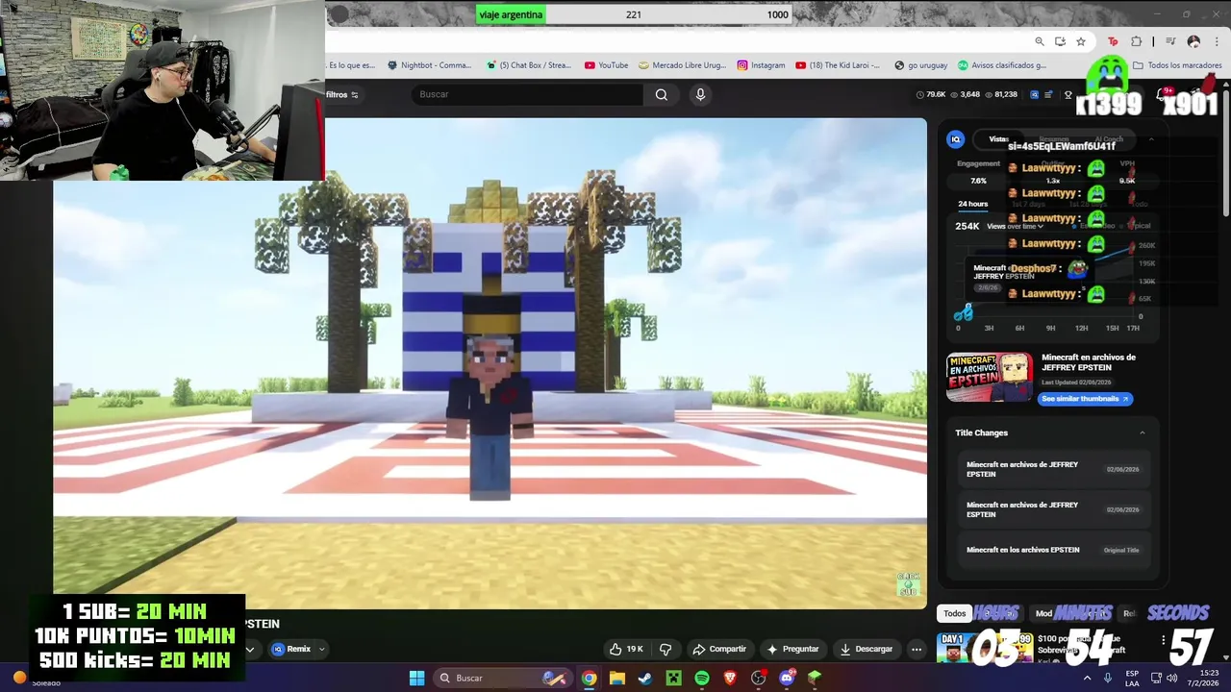Open the Chrome extensions puzzle icon

1137,41
